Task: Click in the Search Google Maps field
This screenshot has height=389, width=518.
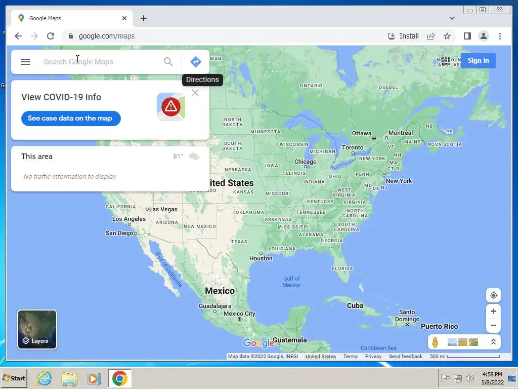Action: pos(101,61)
